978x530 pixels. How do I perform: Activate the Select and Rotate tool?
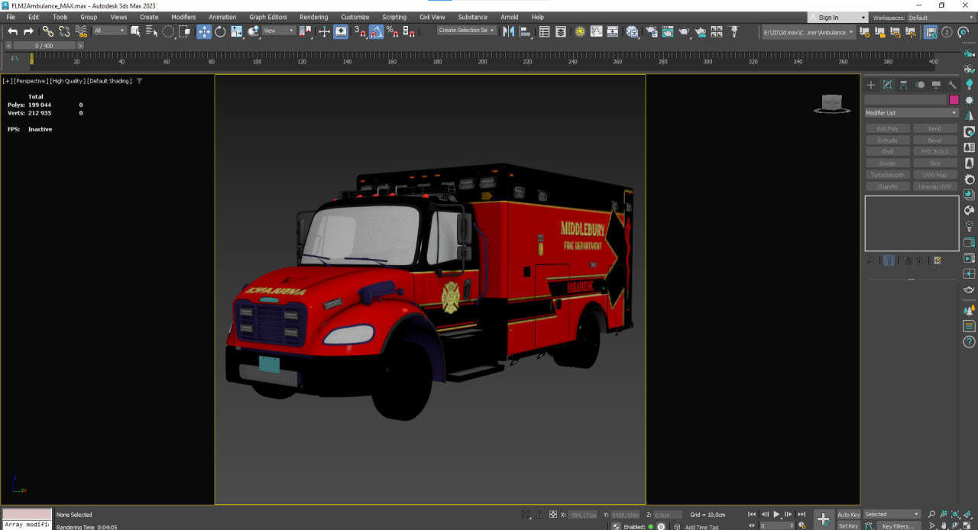click(x=220, y=31)
